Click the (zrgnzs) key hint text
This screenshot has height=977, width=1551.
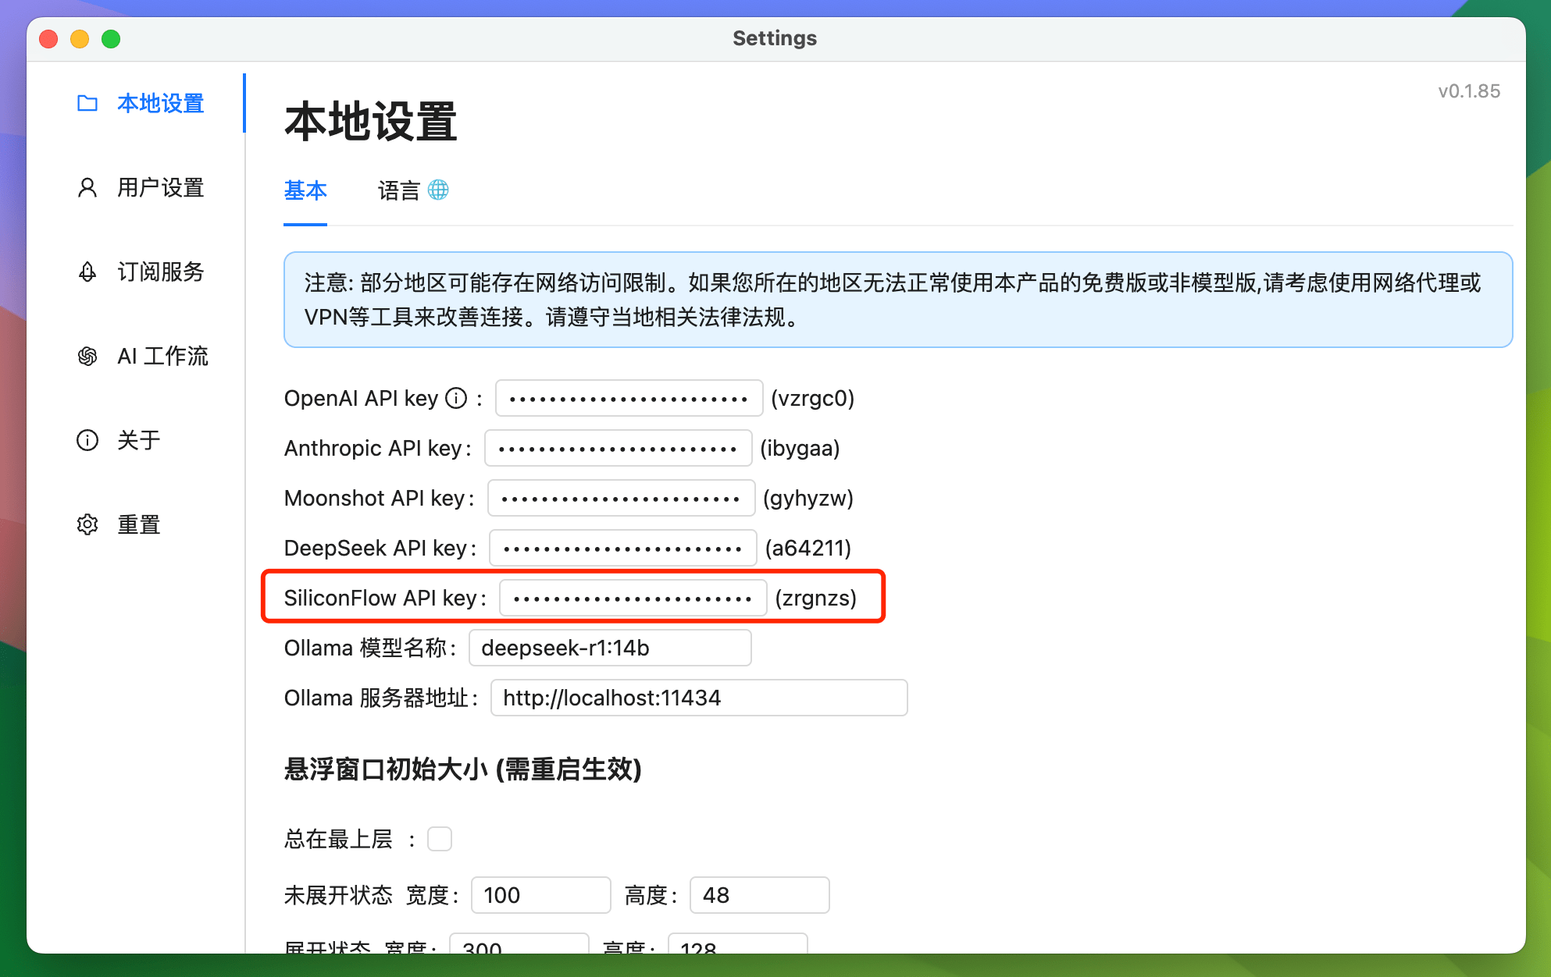pos(815,598)
